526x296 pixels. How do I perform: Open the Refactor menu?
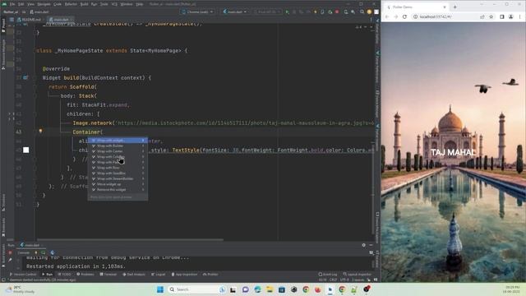(71, 4)
